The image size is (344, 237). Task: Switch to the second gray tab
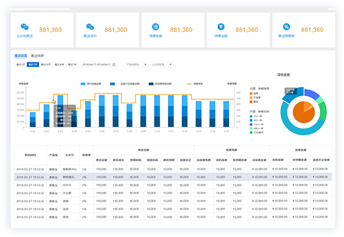click(x=37, y=56)
